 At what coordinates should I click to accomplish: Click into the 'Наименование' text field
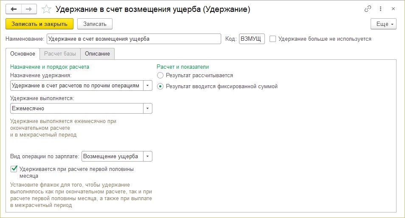(134, 39)
